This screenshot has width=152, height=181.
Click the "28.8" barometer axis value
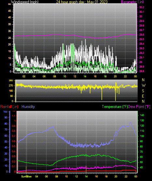(142, 71)
